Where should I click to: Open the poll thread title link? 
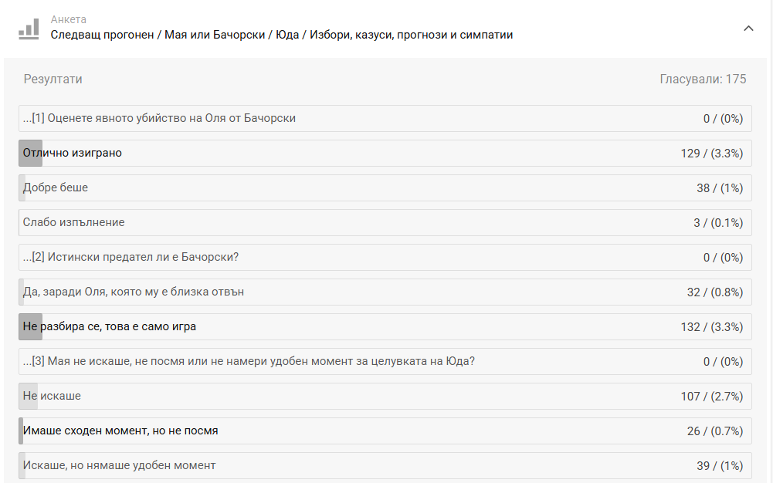pyautogui.click(x=282, y=35)
